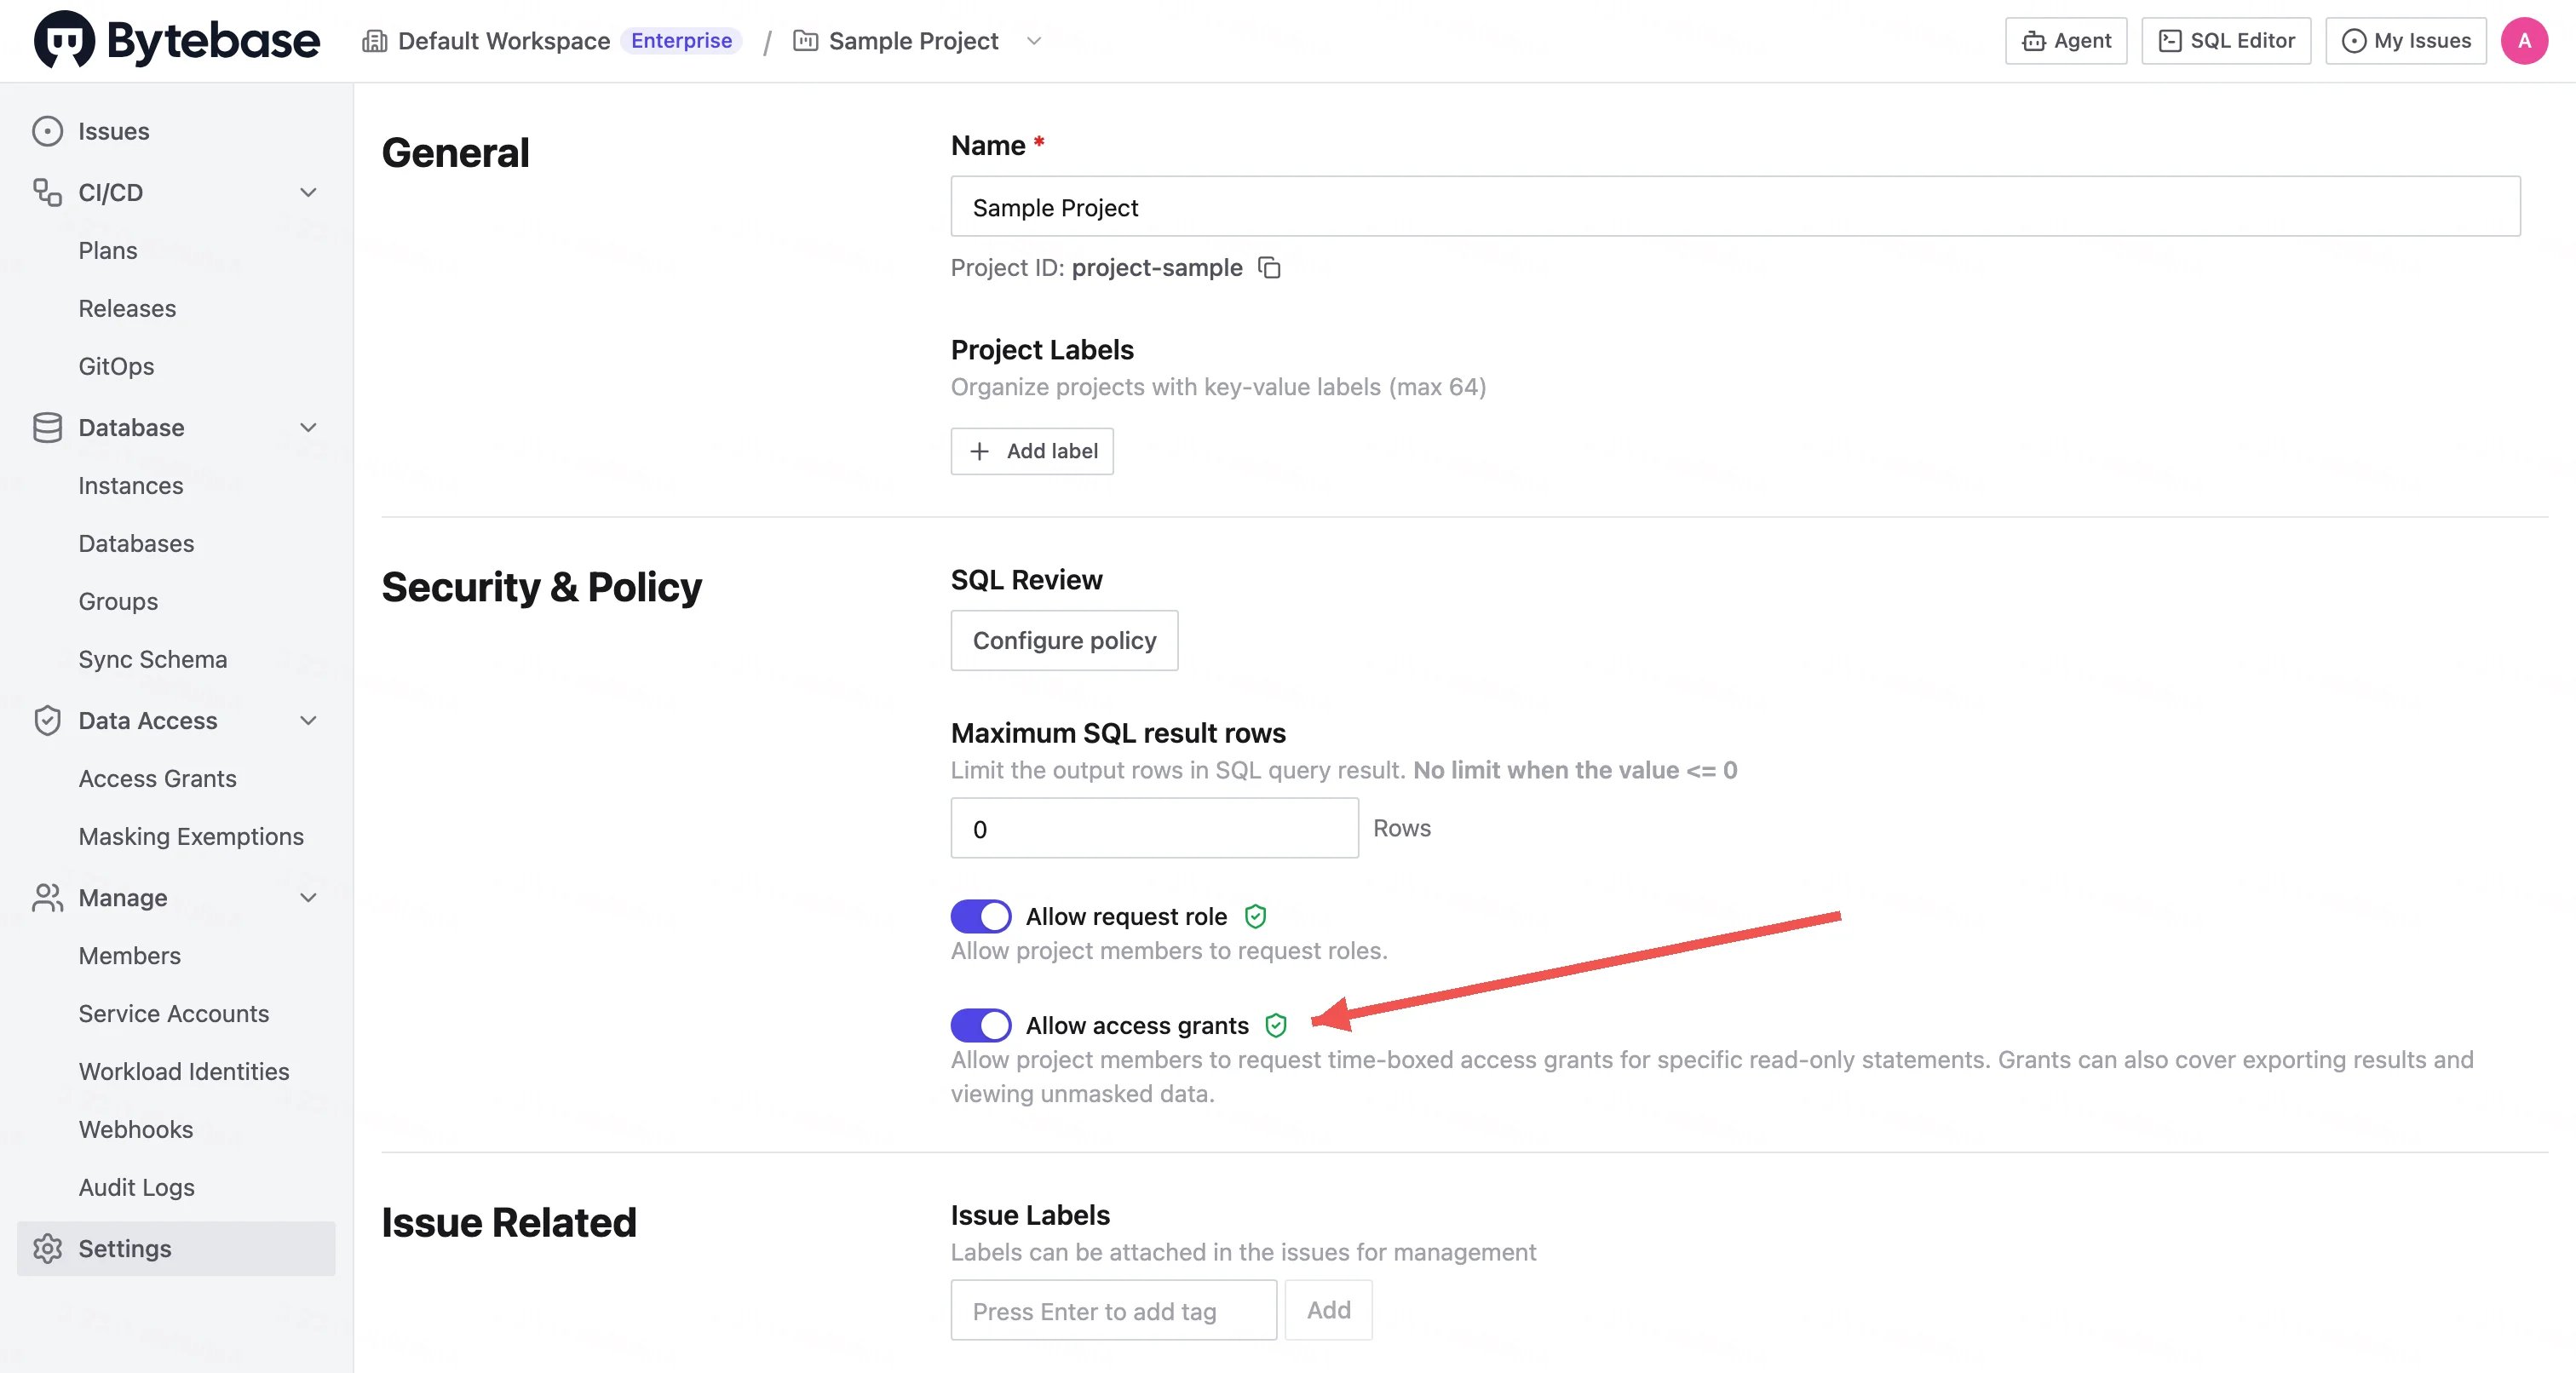
Task: Open the project switcher dropdown arrow
Action: [x=1034, y=41]
